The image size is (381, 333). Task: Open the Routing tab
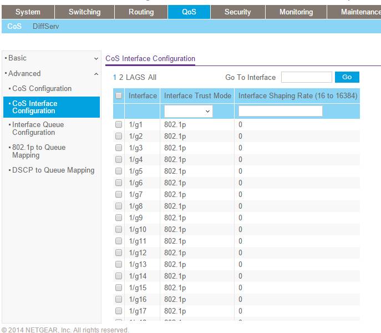(141, 12)
